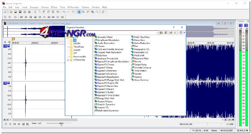Click Stop in the data window bottom bar
Image resolution: width=251 pixels, height=134 pixels.
[x=23, y=124]
